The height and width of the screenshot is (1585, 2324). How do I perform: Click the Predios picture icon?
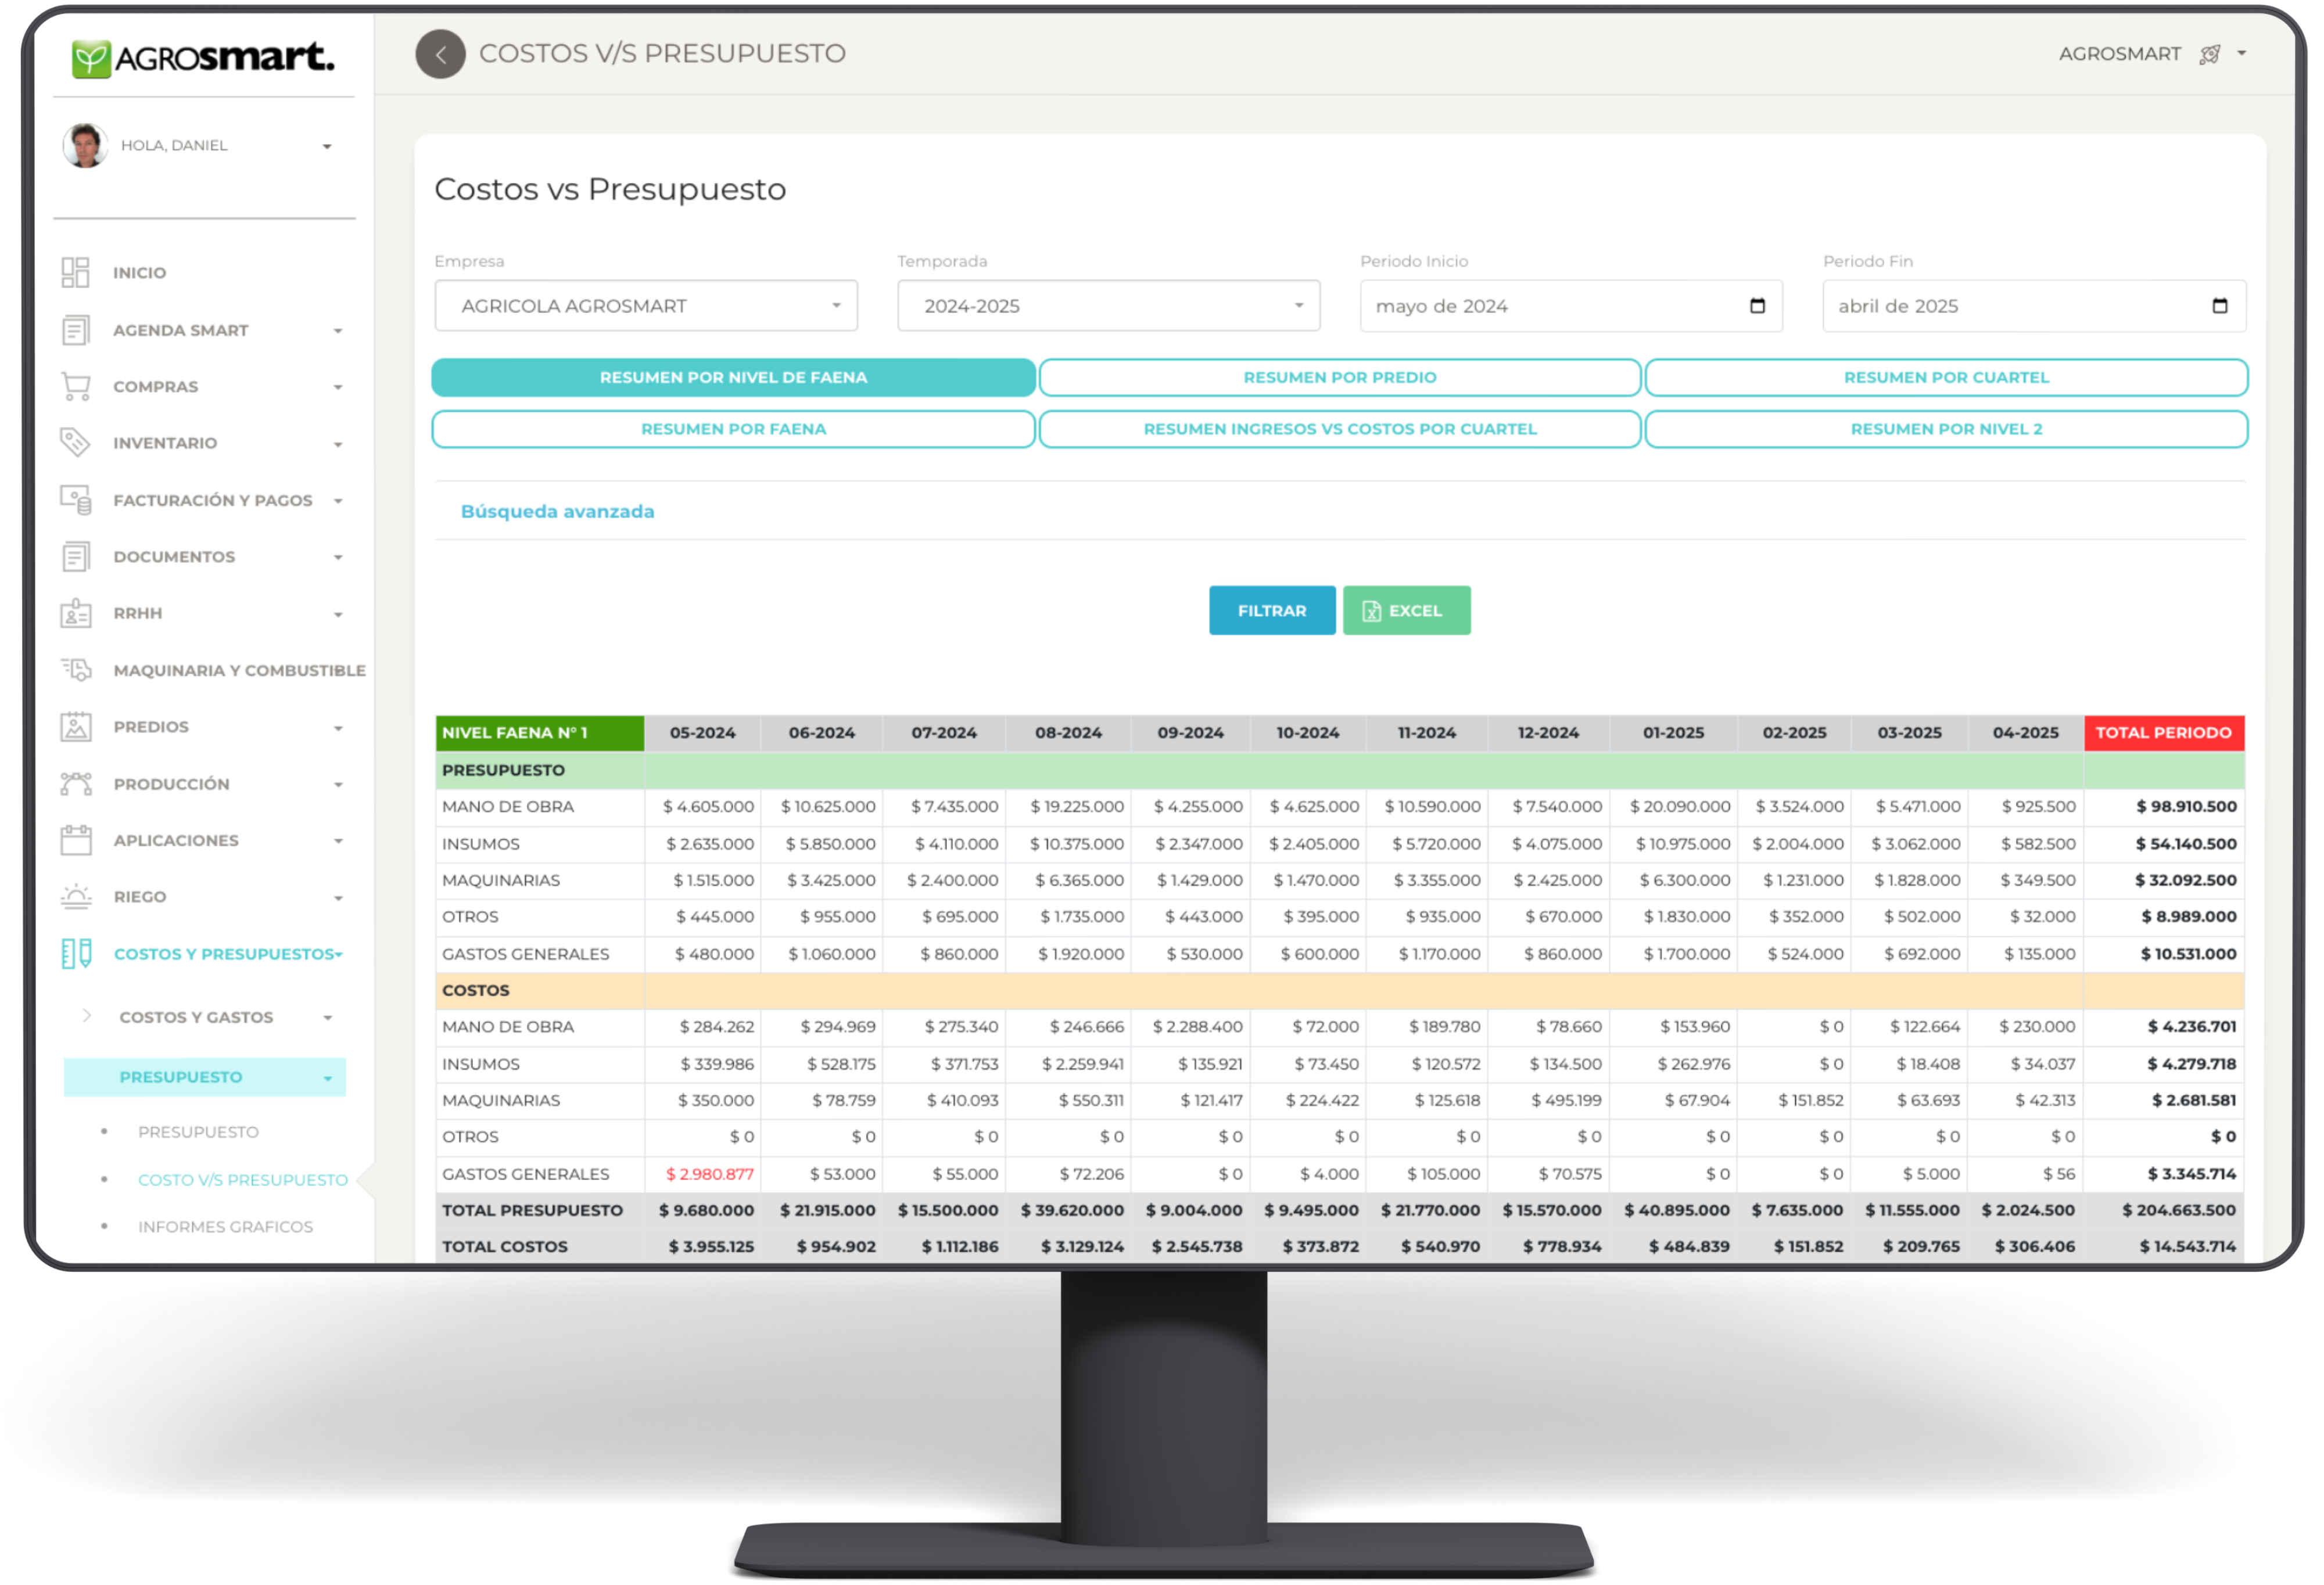pos(75,727)
